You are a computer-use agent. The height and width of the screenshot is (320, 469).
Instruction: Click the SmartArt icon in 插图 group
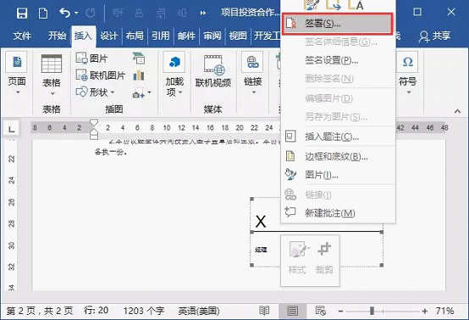coord(139,58)
